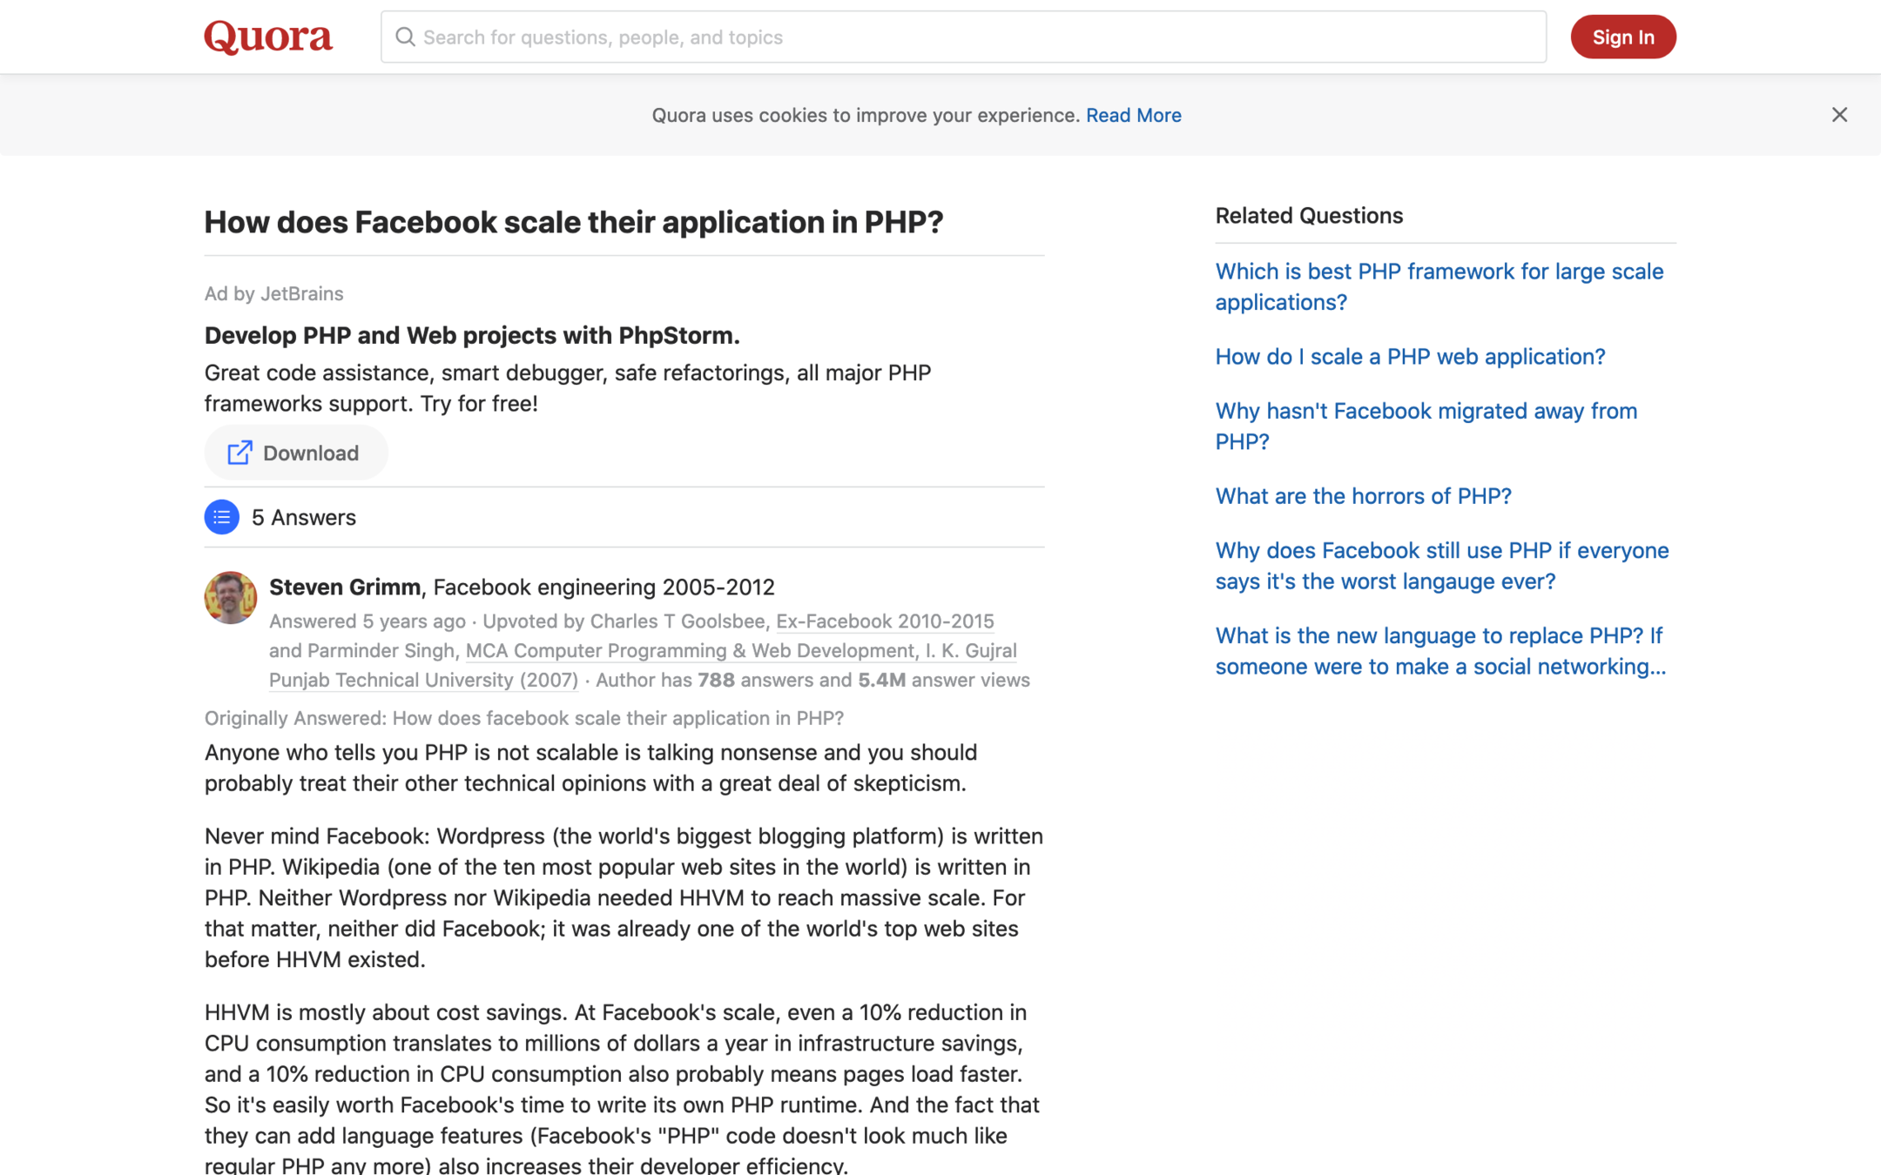Screen dimensions: 1881x1175
Task: Click the Related Questions heading
Action: point(1309,215)
